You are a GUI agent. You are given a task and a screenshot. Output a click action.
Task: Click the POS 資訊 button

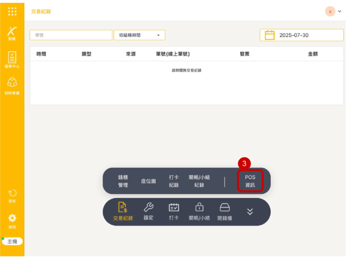250,181
